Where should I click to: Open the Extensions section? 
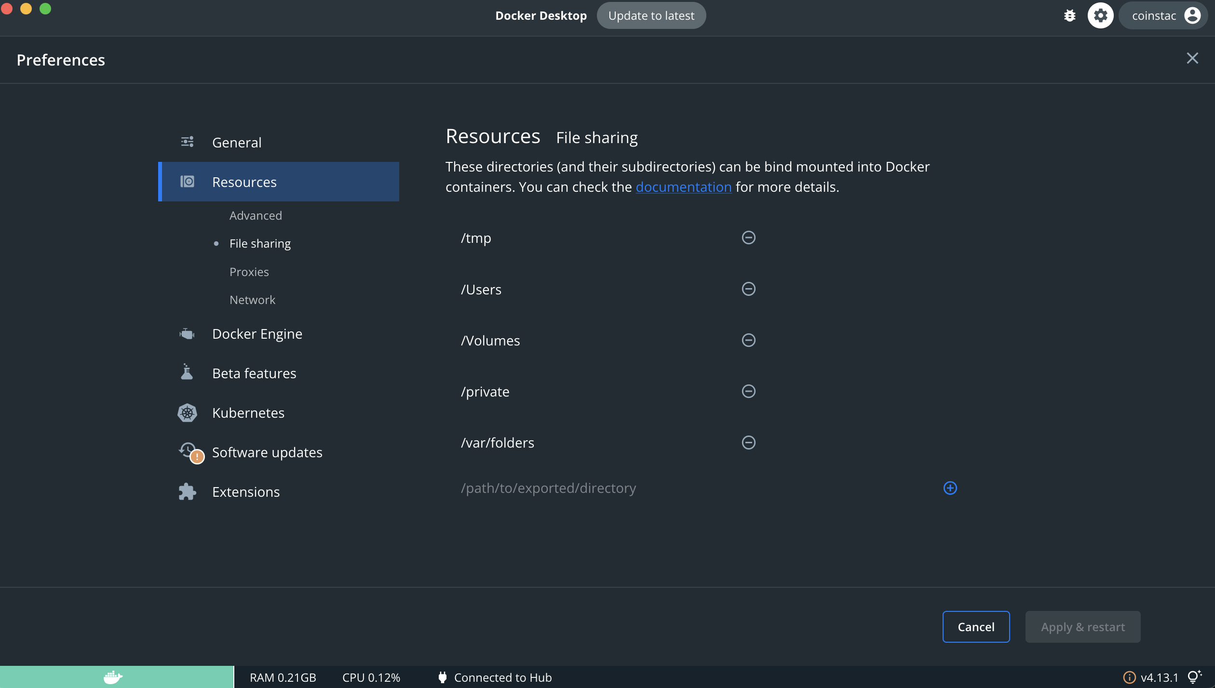(x=279, y=492)
